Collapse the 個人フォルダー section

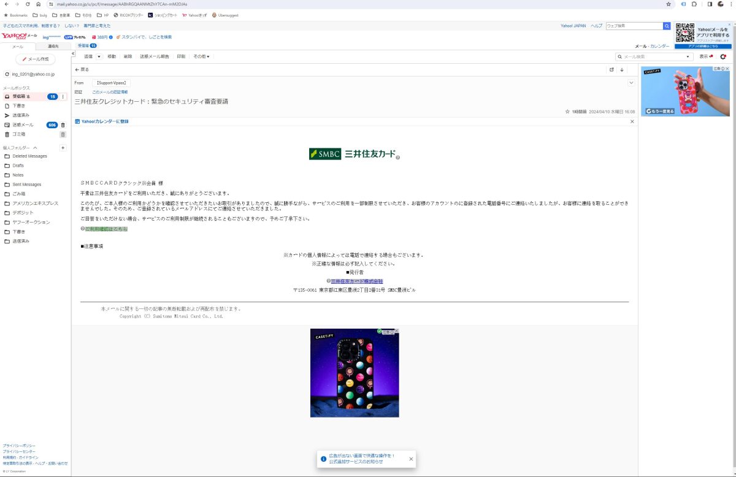35,148
